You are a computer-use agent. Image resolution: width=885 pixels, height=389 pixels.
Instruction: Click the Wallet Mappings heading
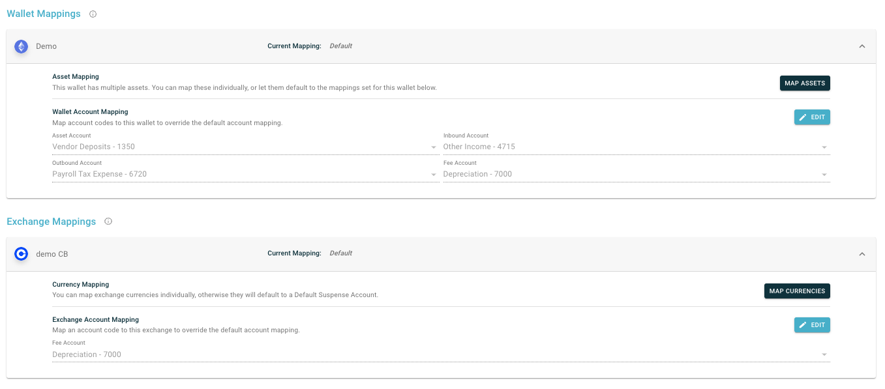tap(44, 14)
